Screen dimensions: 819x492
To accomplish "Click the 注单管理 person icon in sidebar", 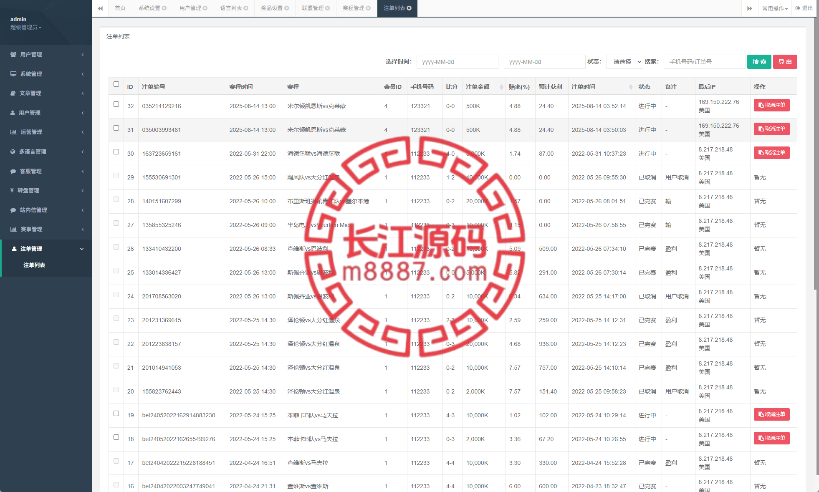I will click(x=14, y=249).
